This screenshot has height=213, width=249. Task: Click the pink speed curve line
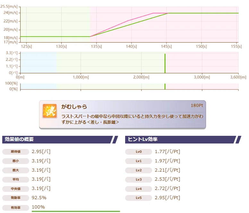coord(129,20)
